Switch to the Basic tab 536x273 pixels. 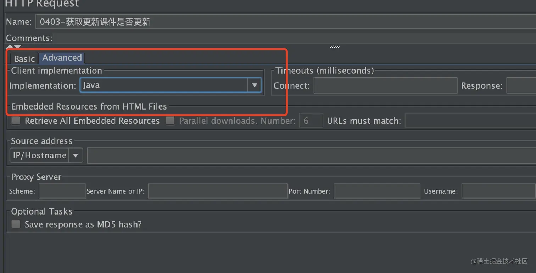pyautogui.click(x=24, y=58)
